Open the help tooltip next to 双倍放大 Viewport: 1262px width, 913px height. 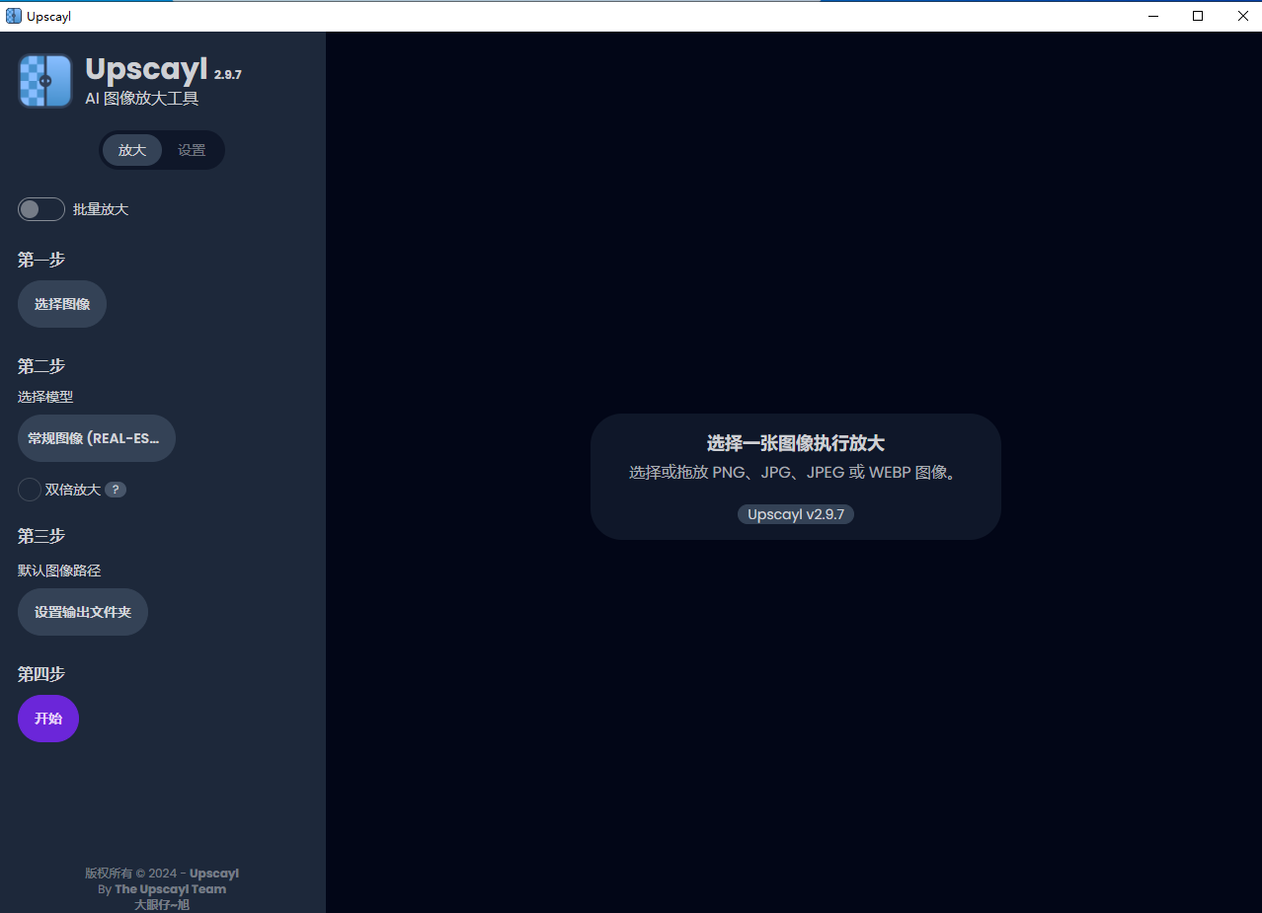[116, 489]
